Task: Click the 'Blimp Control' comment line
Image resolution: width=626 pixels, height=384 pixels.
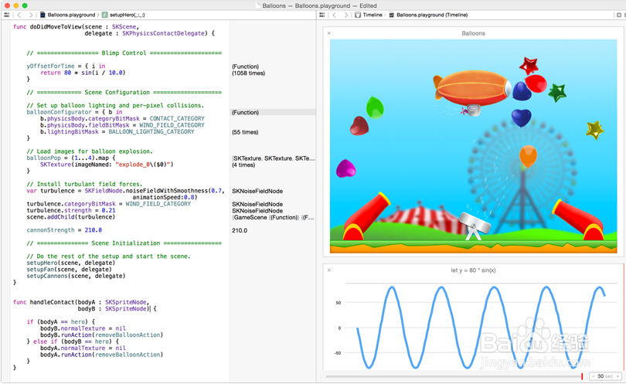Action: (124, 53)
